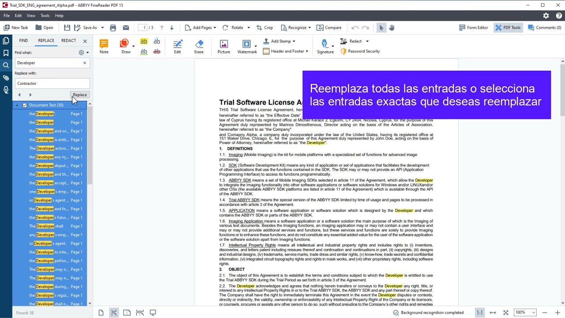This screenshot has width=565, height=318.
Task: Open Password Security settings
Action: click(360, 51)
